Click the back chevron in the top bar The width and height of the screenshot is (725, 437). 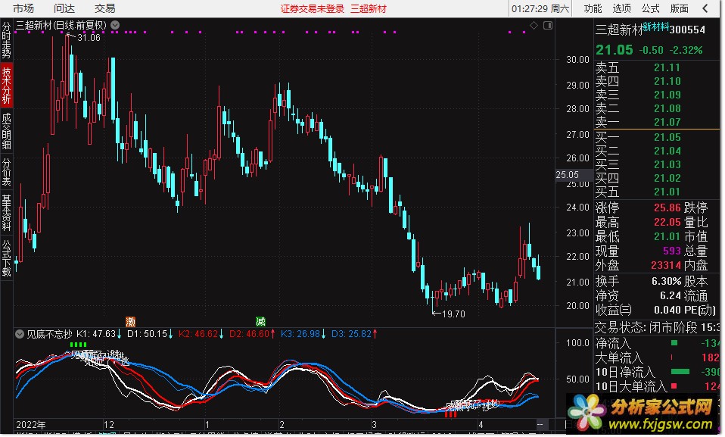pos(705,8)
